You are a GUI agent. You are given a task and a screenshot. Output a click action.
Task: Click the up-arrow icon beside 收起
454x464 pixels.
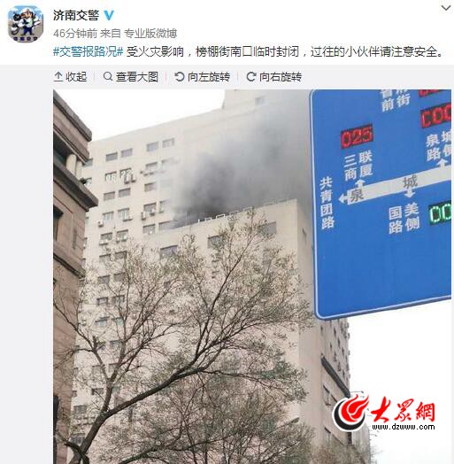tap(58, 77)
